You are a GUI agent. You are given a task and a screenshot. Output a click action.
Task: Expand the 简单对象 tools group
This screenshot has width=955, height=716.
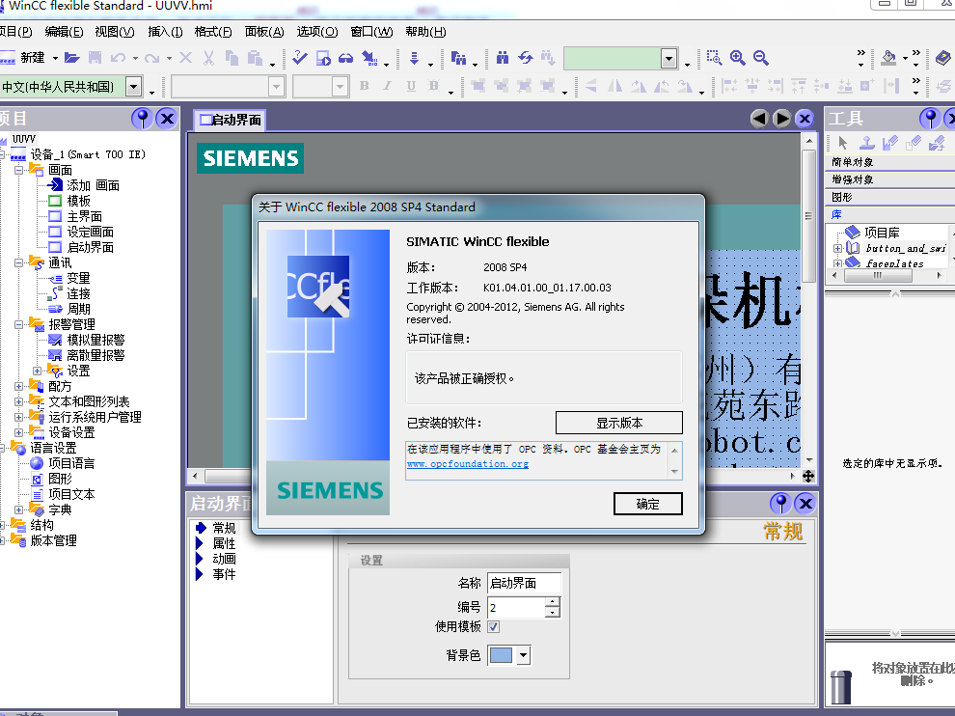click(x=853, y=162)
